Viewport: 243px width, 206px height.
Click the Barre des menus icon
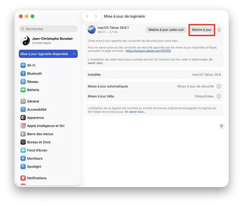pos(23,134)
